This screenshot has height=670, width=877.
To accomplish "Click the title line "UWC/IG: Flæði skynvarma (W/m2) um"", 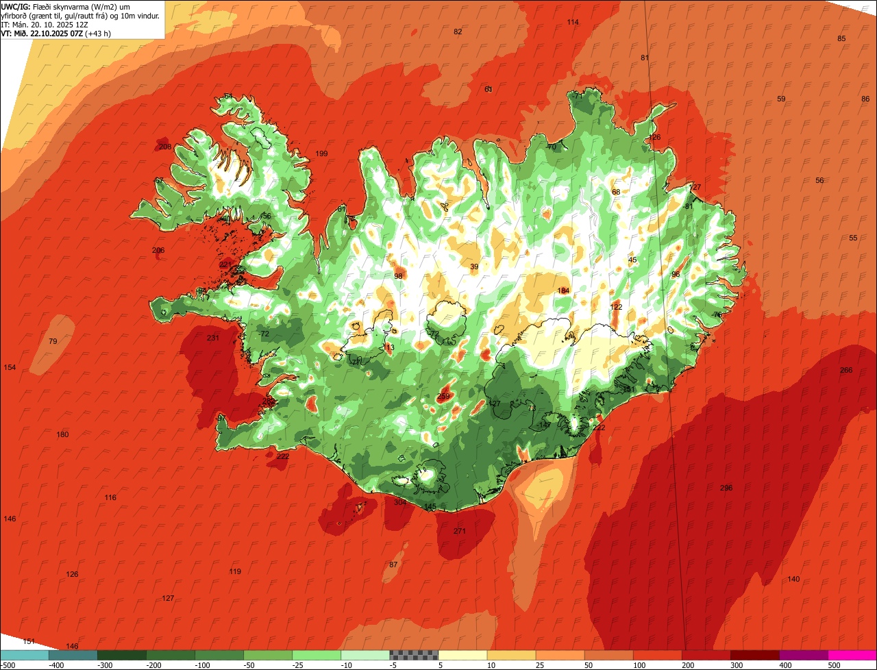I will 66,7.
